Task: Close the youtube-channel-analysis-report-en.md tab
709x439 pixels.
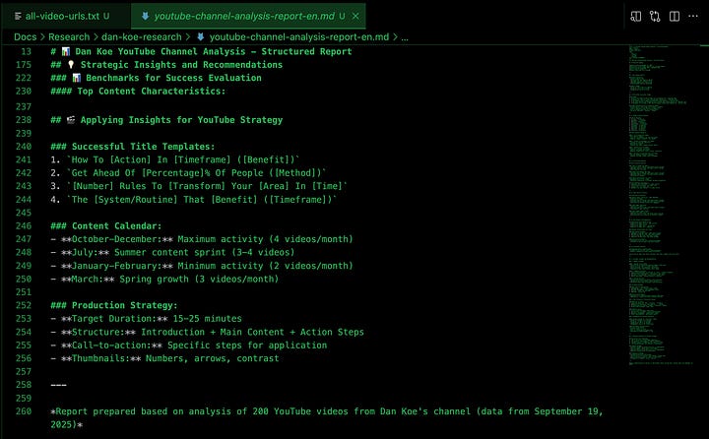Action: click(x=355, y=17)
